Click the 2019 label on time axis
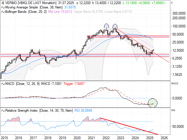 [63, 138]
